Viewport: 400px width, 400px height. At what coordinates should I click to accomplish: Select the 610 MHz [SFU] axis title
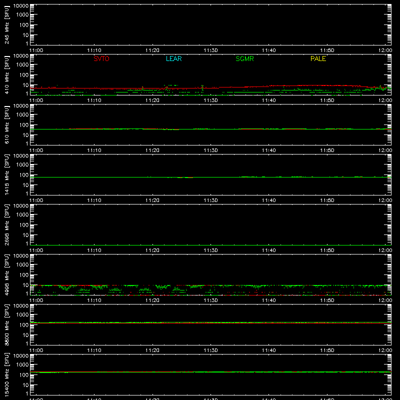pyautogui.click(x=7, y=125)
